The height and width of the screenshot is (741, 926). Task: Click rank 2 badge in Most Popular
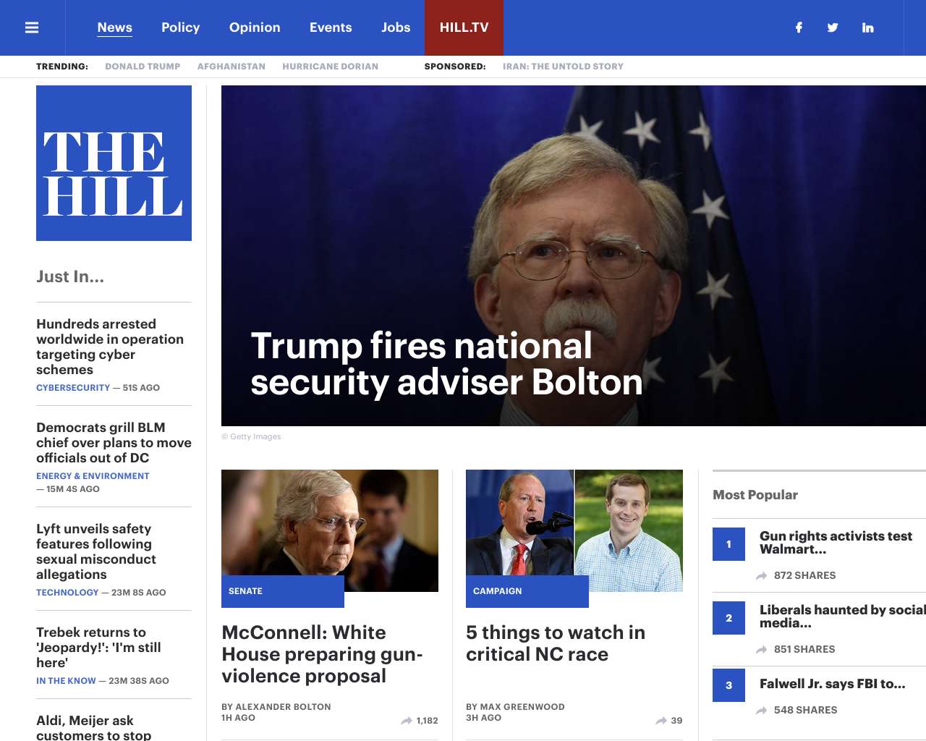pyautogui.click(x=729, y=618)
